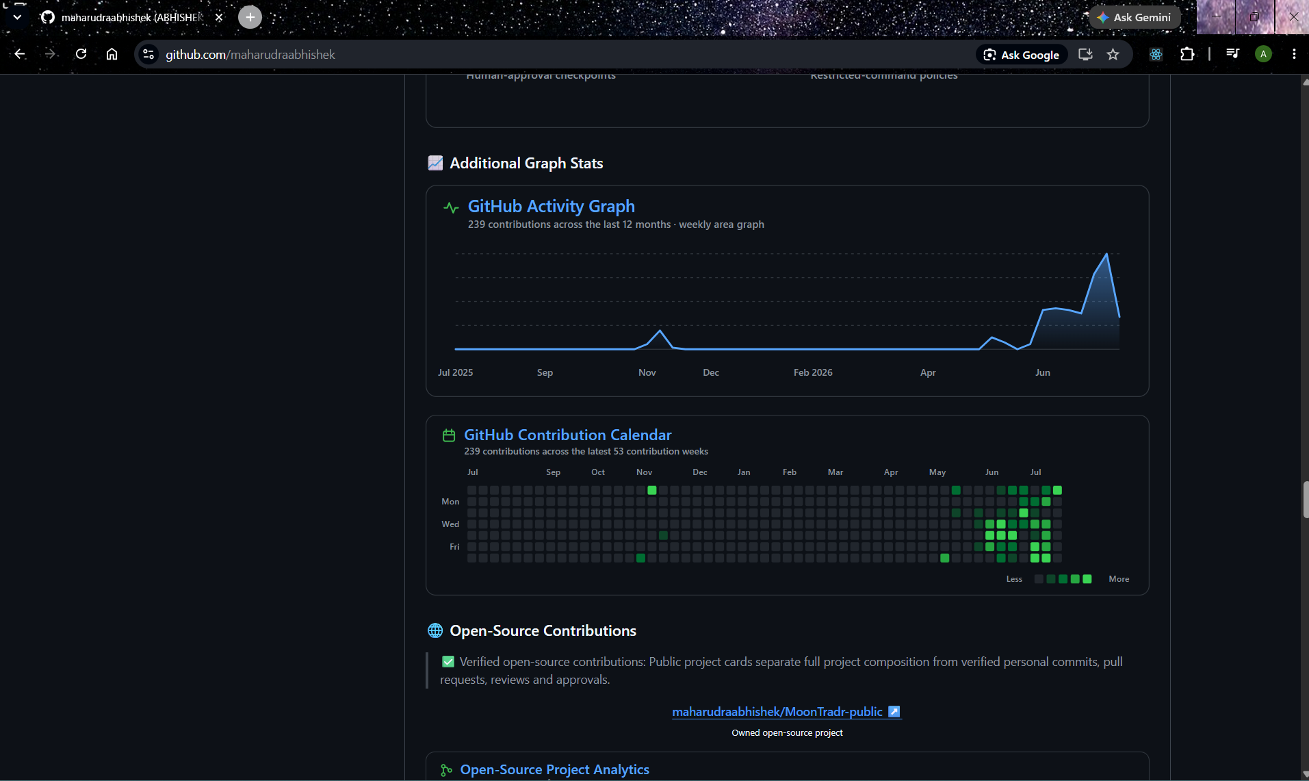Viewport: 1309px width, 781px height.
Task: Click the globe icon beside Open-Source Contributions
Action: click(x=435, y=630)
